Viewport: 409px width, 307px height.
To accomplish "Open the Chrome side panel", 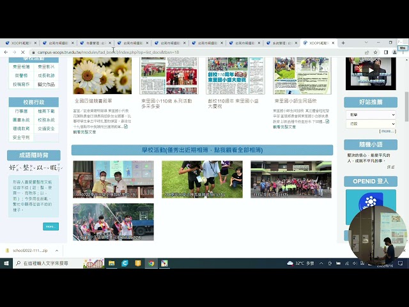I will (386, 52).
